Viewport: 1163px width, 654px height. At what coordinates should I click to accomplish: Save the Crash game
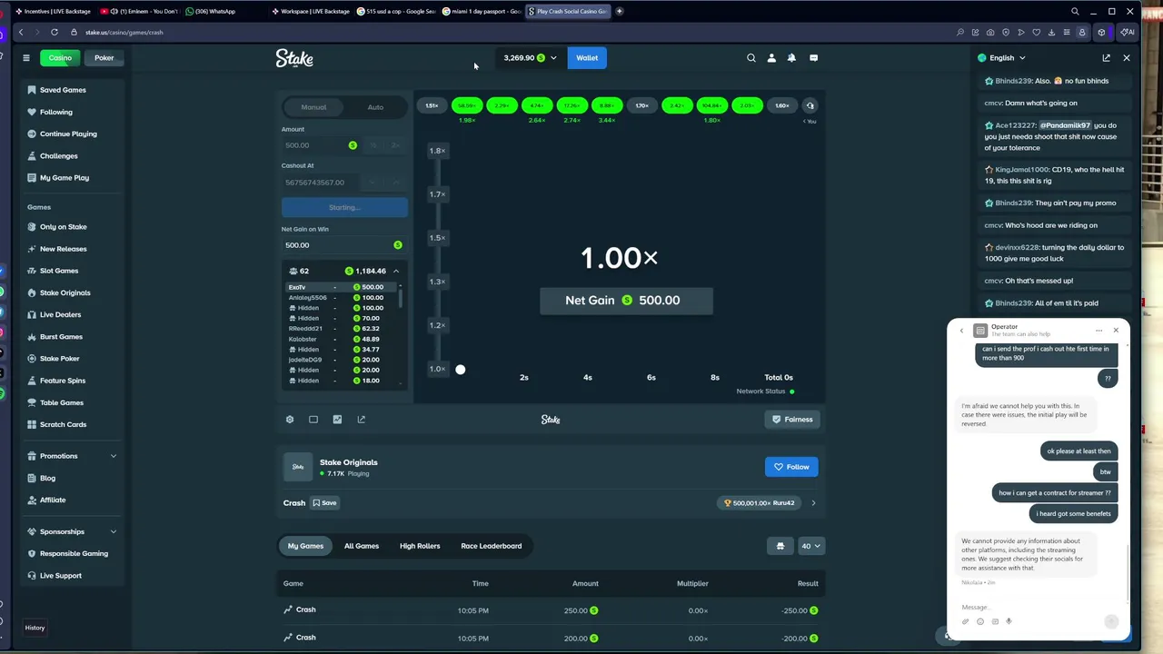(x=324, y=502)
